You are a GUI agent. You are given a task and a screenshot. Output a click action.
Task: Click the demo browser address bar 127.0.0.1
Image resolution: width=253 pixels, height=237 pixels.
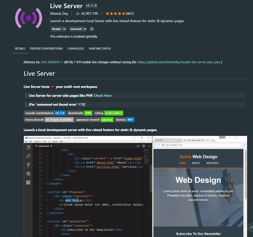[x=204, y=145]
